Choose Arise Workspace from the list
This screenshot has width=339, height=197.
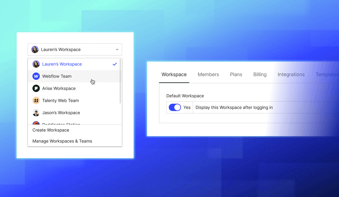[x=59, y=88]
